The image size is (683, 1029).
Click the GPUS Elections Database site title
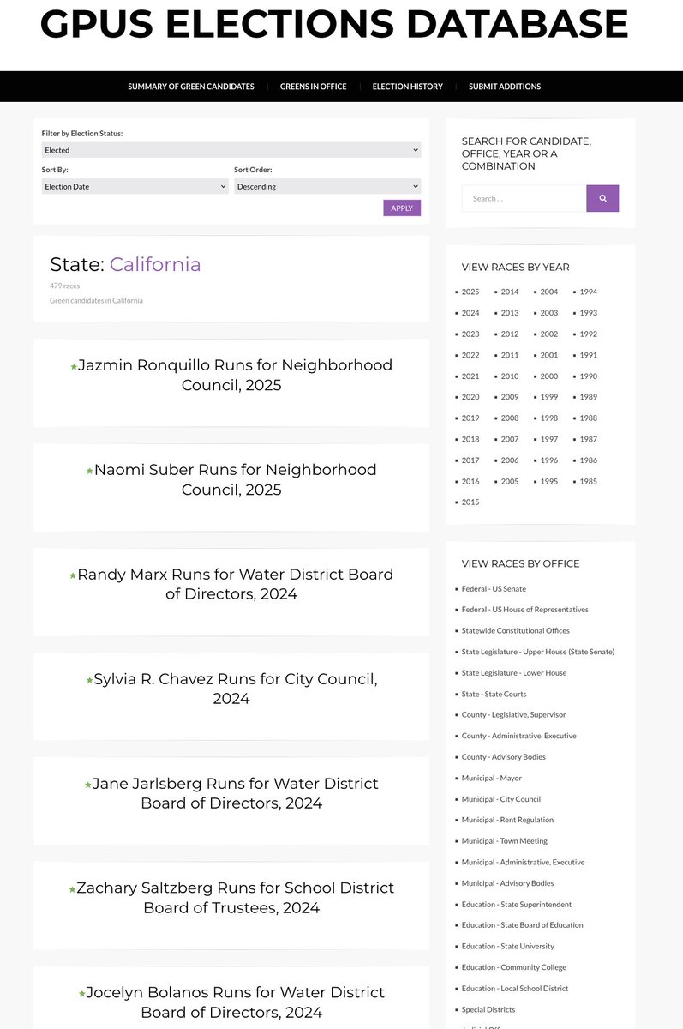coord(334,24)
